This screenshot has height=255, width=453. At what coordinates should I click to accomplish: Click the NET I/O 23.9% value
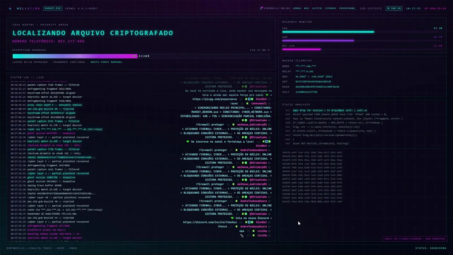click(438, 46)
